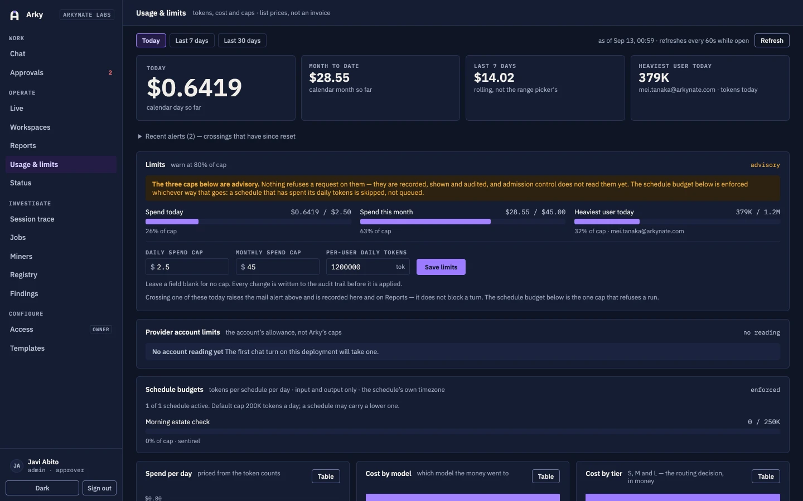This screenshot has width=803, height=501.
Task: Click the Month to date $28.55 card
Action: click(380, 88)
